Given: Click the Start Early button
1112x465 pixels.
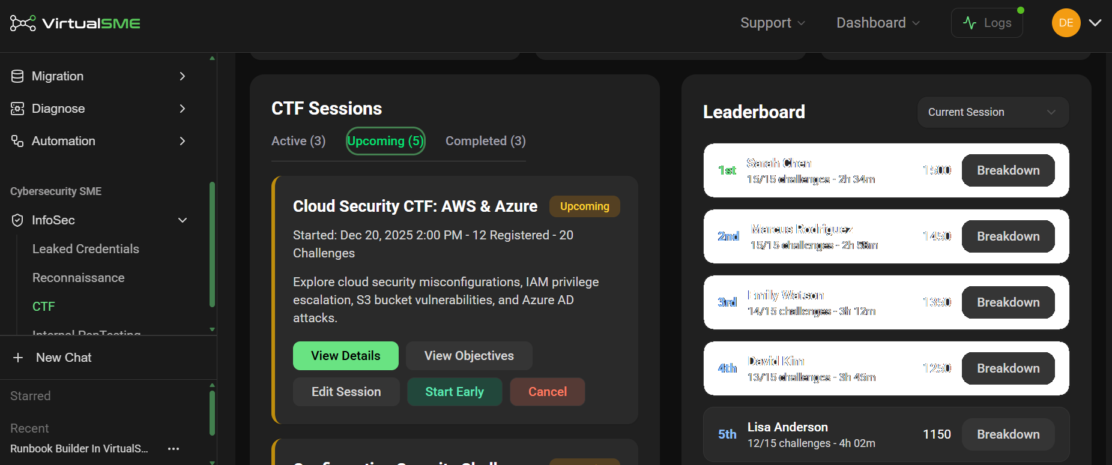Looking at the screenshot, I should (455, 392).
